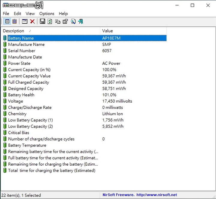Click battery icon beside Battery Name row
Image resolution: width=216 pixels, height=199 pixels.
click(x=5, y=38)
